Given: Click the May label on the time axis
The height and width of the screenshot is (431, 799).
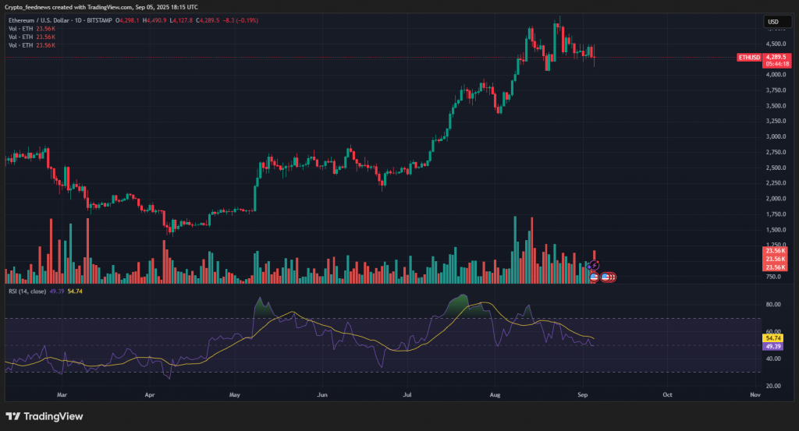Looking at the screenshot, I should pyautogui.click(x=235, y=395).
